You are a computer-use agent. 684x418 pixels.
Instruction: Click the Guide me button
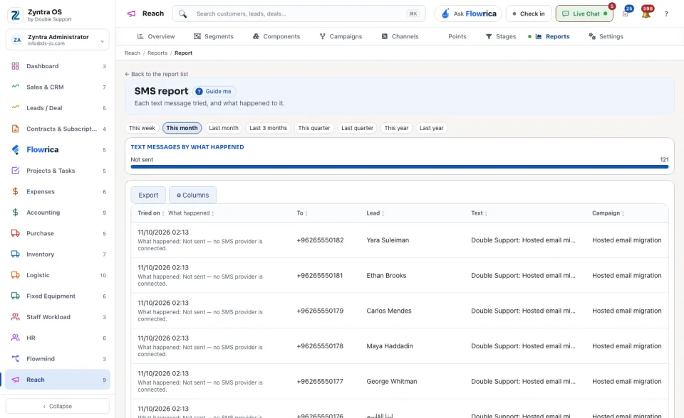(214, 92)
